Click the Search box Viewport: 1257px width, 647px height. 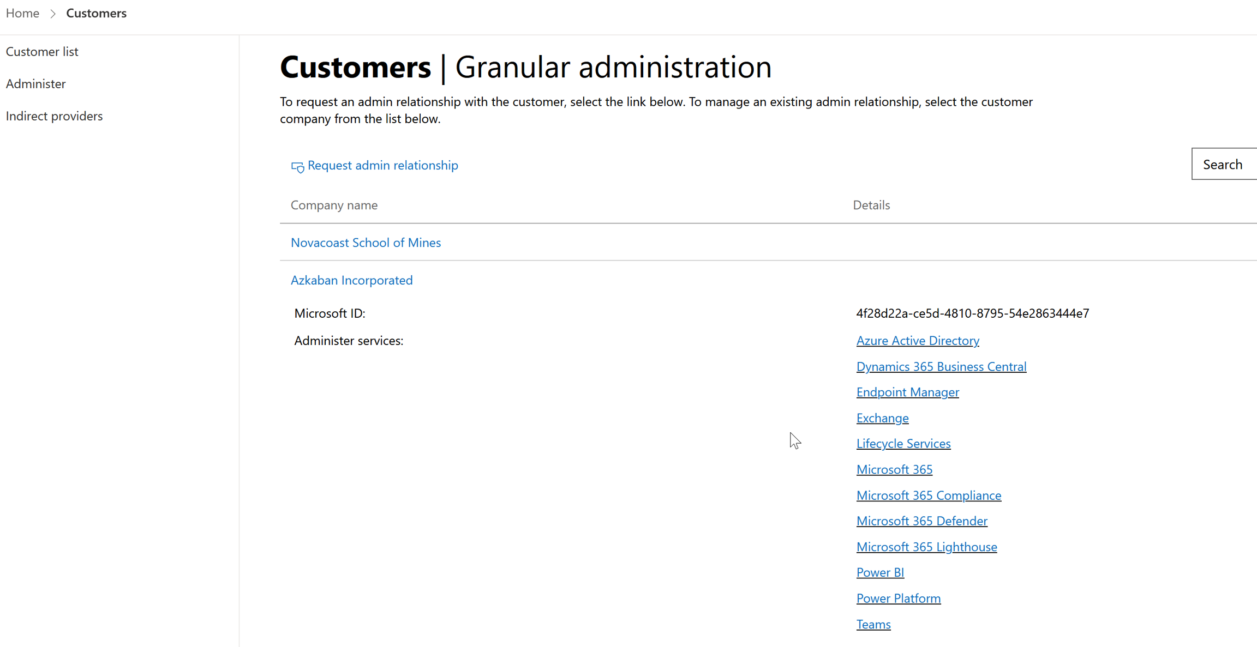(1223, 164)
